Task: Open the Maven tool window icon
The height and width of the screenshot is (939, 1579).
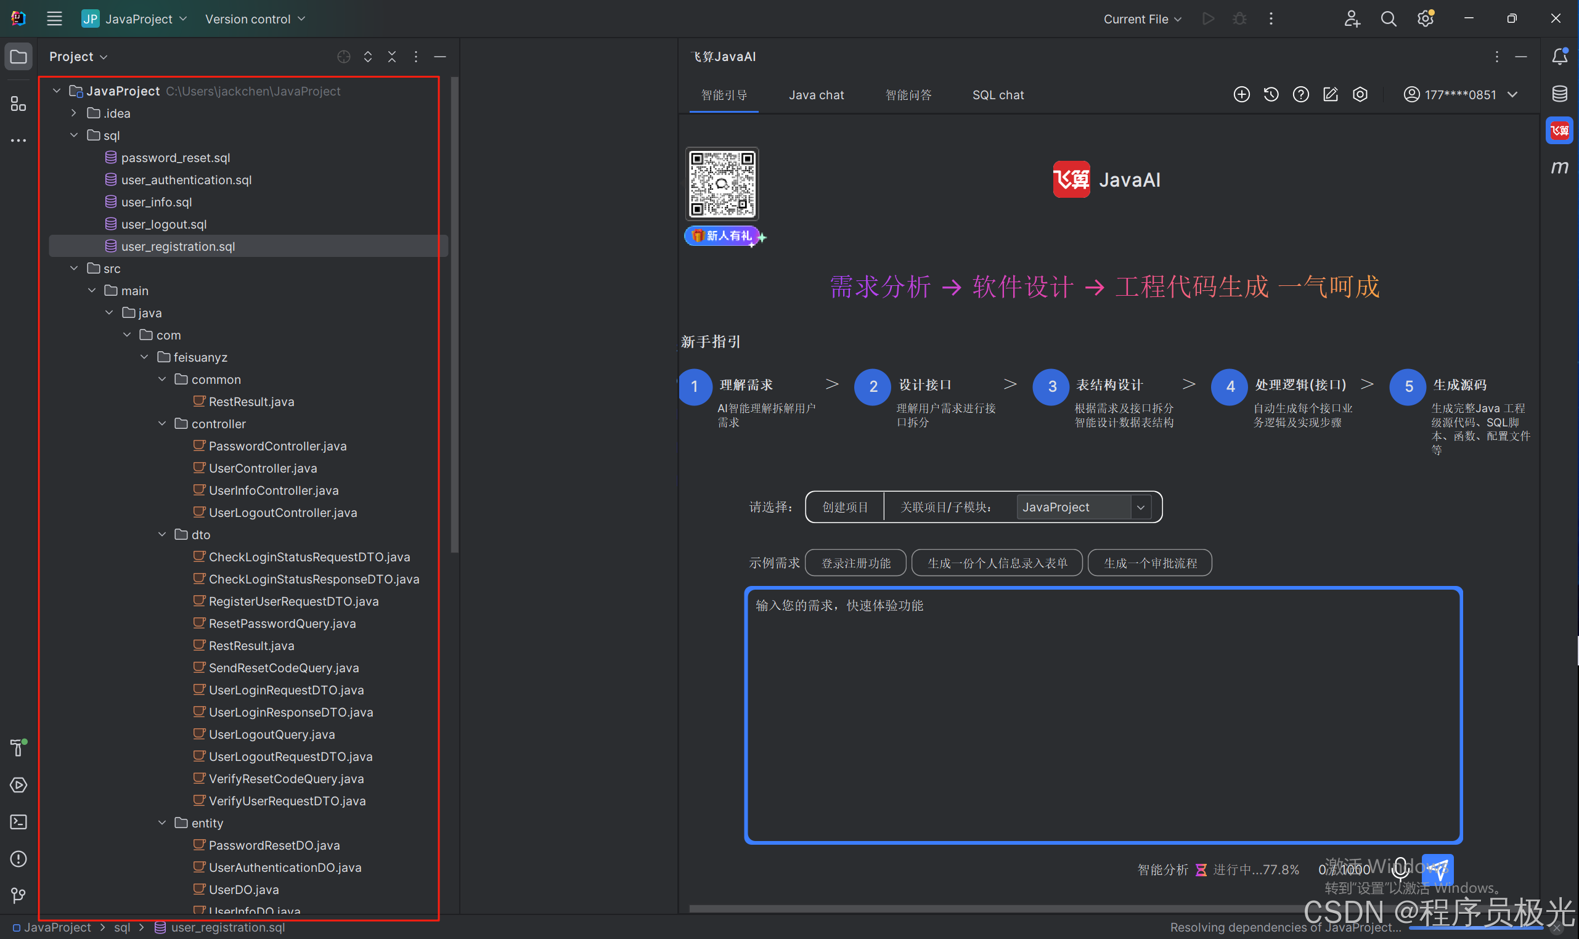Action: (1559, 168)
